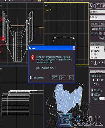Check the Do not show this checkbox

coord(31,78)
